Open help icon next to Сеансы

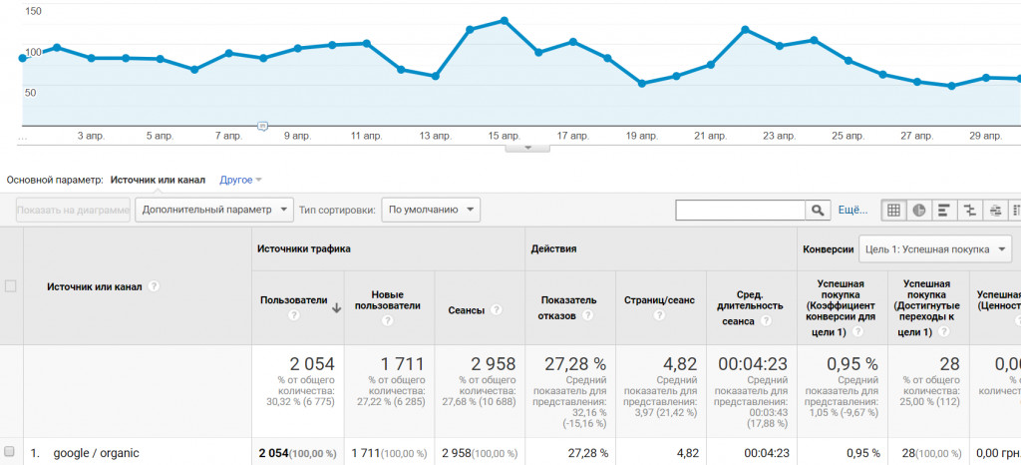[497, 310]
